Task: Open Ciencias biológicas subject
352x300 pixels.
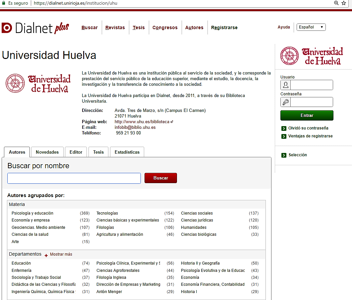Action: point(199,234)
